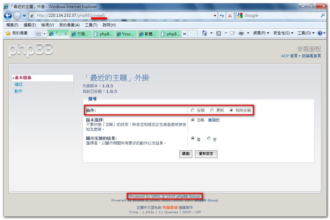The image size is (330, 220).
Task: Choose 否 for 顯示完整的結果
Action: tap(209, 139)
